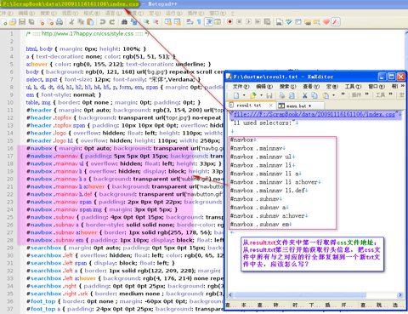Click the red heart icon in Notepad++ toolbar
The image size is (408, 314).
pos(326,22)
